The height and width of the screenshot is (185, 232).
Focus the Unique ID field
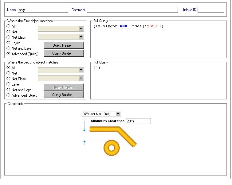click(210, 10)
